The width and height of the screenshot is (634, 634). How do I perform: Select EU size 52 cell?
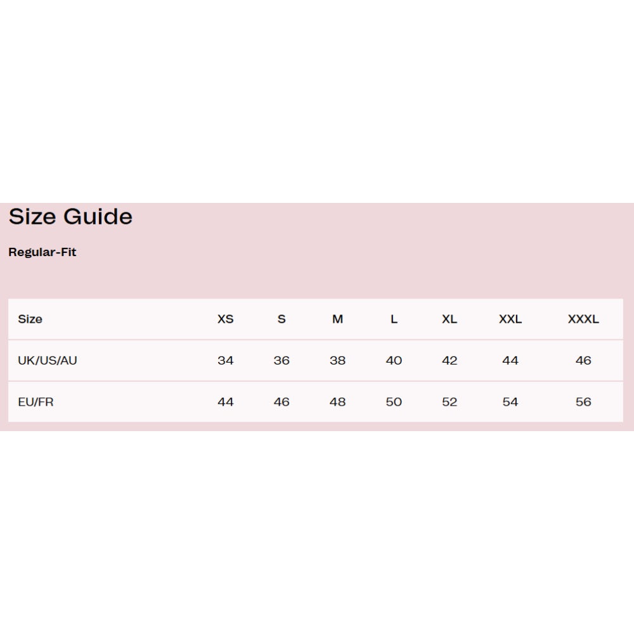tap(450, 403)
